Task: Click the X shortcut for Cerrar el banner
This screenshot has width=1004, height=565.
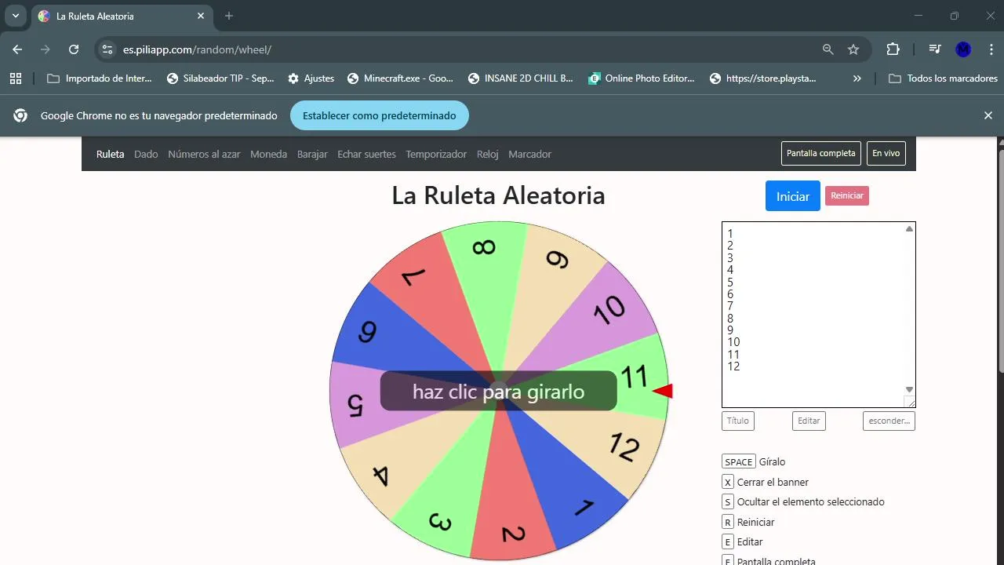Action: [728, 482]
